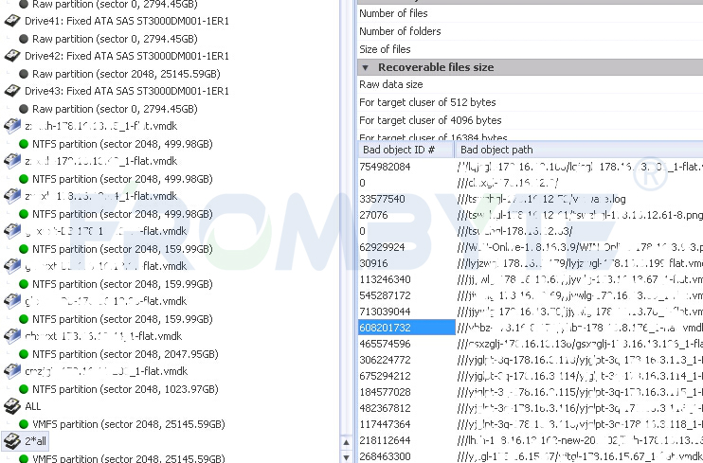Select bad object ID 465574596
The image size is (703, 463).
tap(385, 345)
